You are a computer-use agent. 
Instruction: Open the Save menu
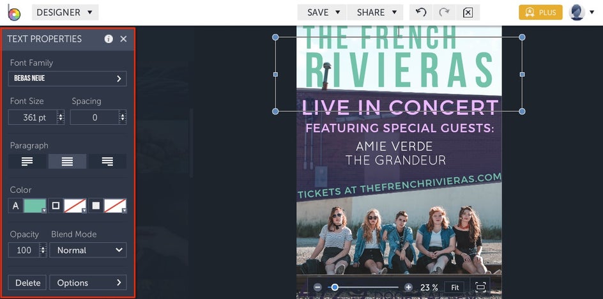tap(322, 12)
